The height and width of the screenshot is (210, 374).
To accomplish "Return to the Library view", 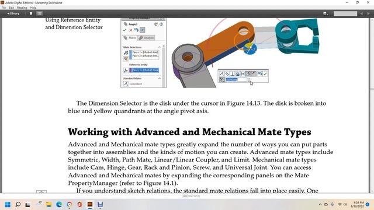I will [x=13, y=13].
